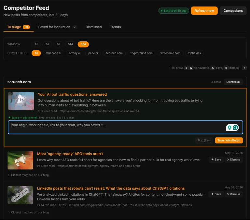The height and width of the screenshot is (220, 250).
Task: Click the May 18, 2026 date
Action: (234, 153)
